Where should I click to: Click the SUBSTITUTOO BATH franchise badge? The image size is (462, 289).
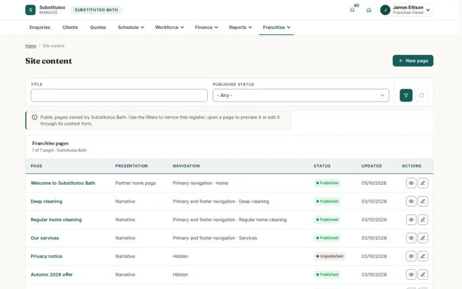click(96, 10)
